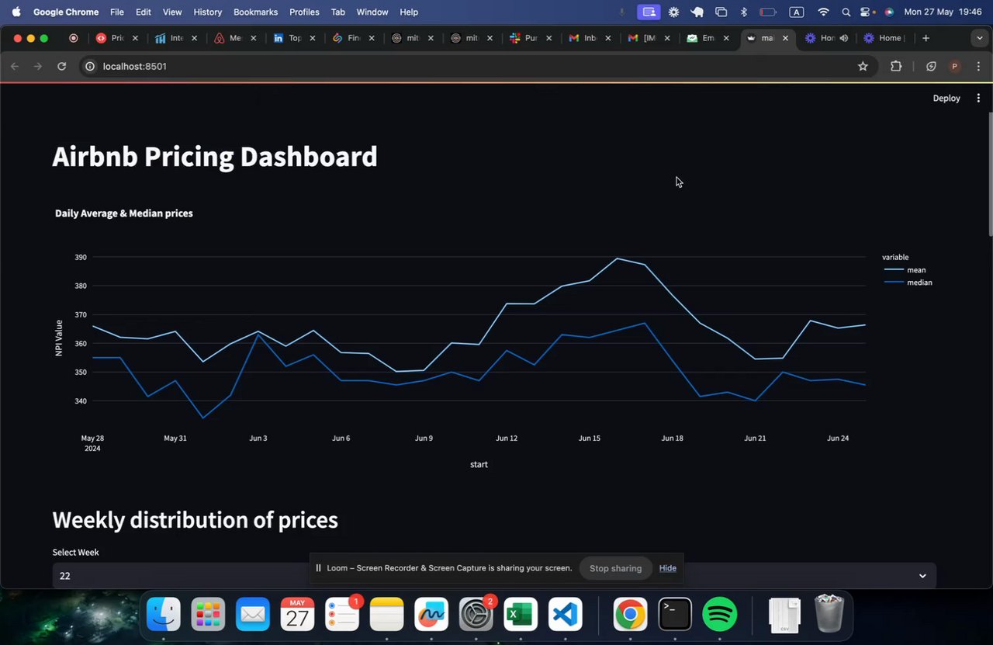Open Spotify from the Dock
The width and height of the screenshot is (993, 645).
tap(720, 615)
